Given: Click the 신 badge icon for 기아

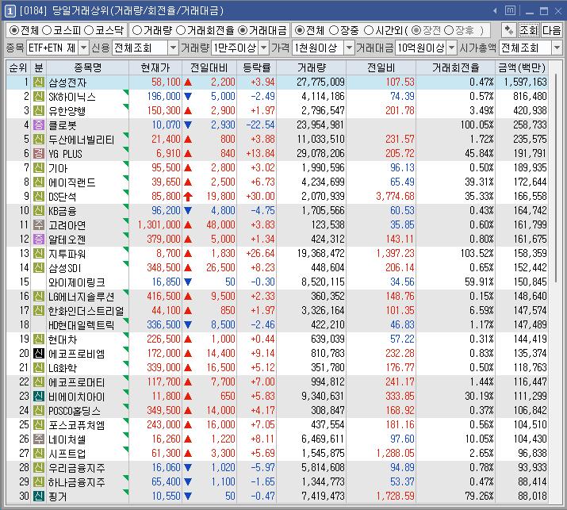Looking at the screenshot, I should [x=39, y=168].
